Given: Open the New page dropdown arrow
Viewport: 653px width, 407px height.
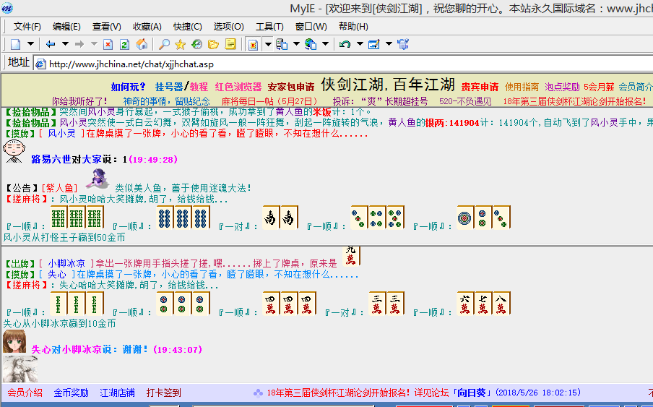Looking at the screenshot, I should [x=30, y=44].
